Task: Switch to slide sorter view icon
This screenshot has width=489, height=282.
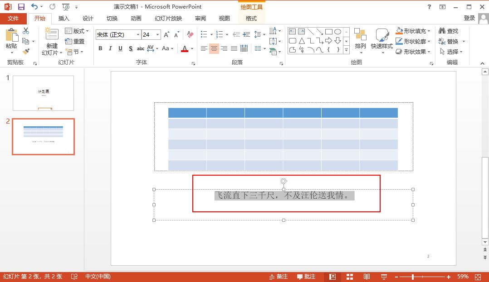Action: [x=350, y=277]
